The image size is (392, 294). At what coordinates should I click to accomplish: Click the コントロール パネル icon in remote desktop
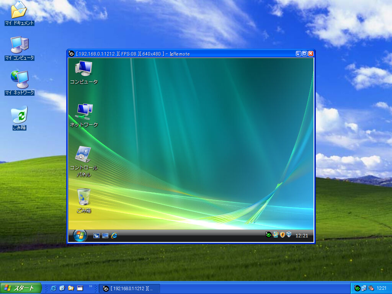pyautogui.click(x=83, y=162)
